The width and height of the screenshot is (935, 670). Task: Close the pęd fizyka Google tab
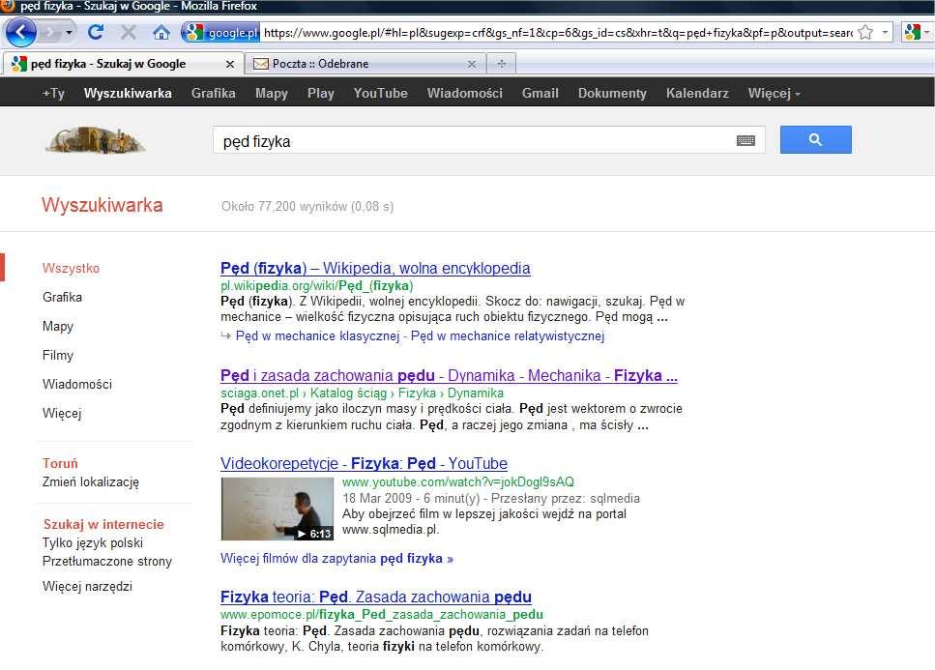[229, 64]
